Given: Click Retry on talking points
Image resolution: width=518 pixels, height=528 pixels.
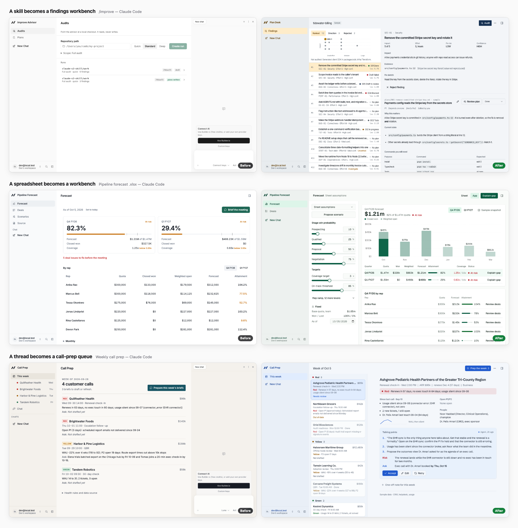Looking at the screenshot, I should coord(419,473).
